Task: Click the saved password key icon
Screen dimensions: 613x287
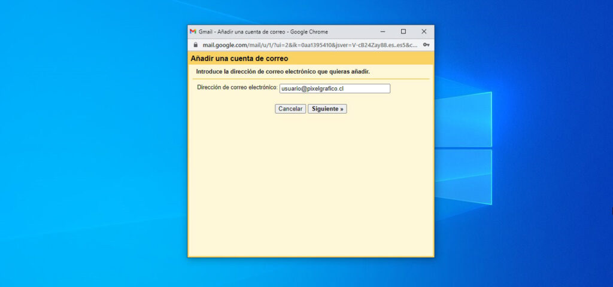Action: pyautogui.click(x=426, y=45)
